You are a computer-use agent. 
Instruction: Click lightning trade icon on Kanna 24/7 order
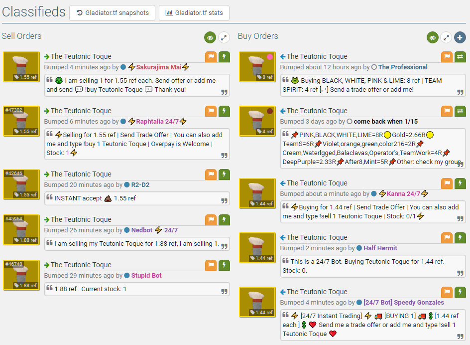460,183
